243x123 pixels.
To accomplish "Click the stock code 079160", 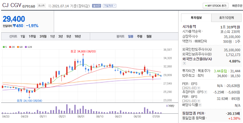I will tap(29, 6).
